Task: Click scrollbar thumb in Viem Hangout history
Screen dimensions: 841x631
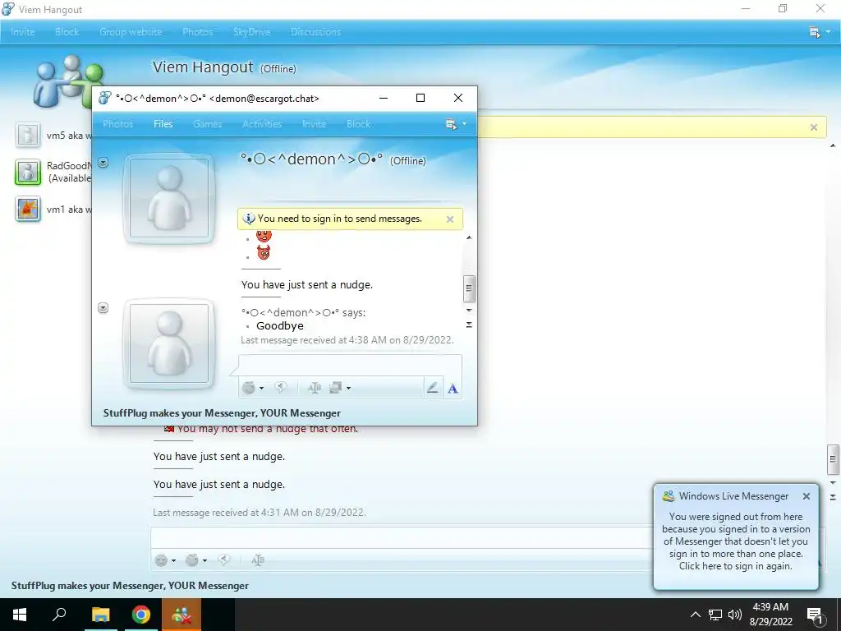Action: [833, 460]
